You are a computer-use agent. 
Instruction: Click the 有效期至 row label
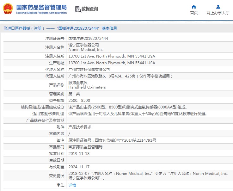pos(57,167)
